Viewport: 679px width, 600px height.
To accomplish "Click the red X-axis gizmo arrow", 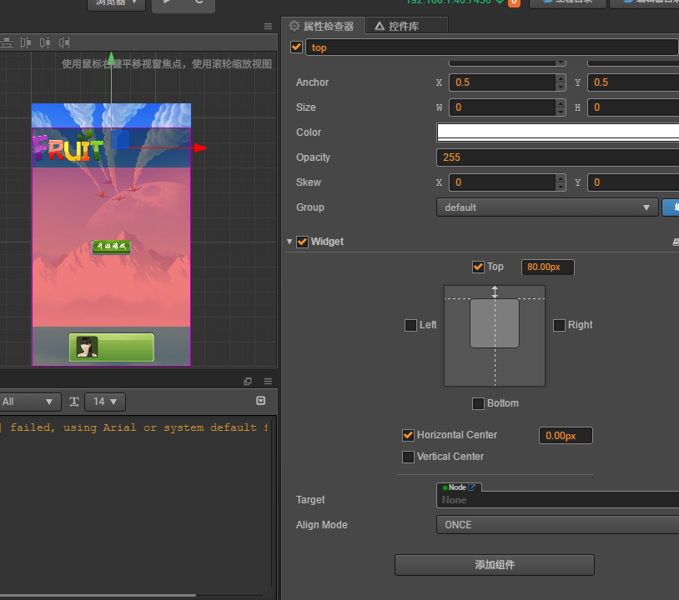I will [x=201, y=148].
